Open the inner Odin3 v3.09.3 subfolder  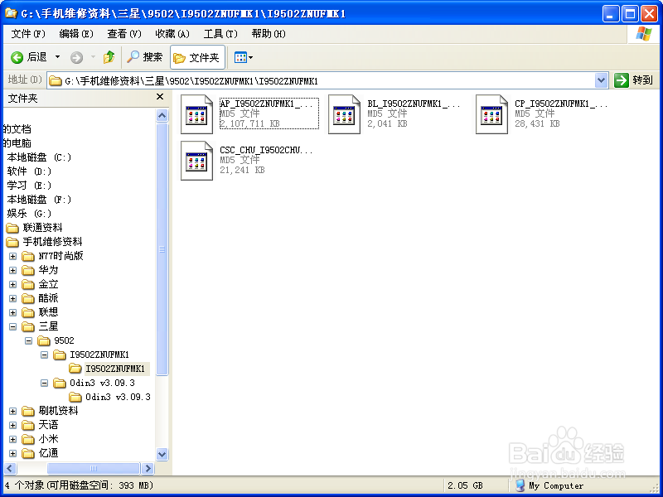tap(110, 397)
